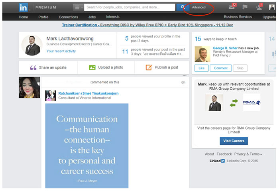Image resolution: width=279 pixels, height=191 pixels.
Task: Open the About footer link
Action: coord(209,154)
